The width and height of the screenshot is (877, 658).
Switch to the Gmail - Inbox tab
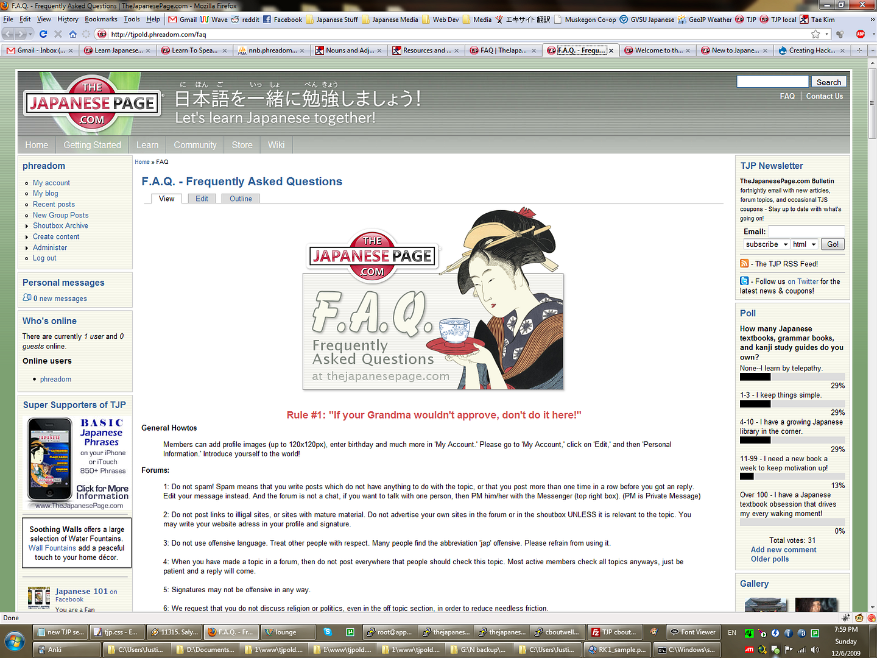(37, 51)
